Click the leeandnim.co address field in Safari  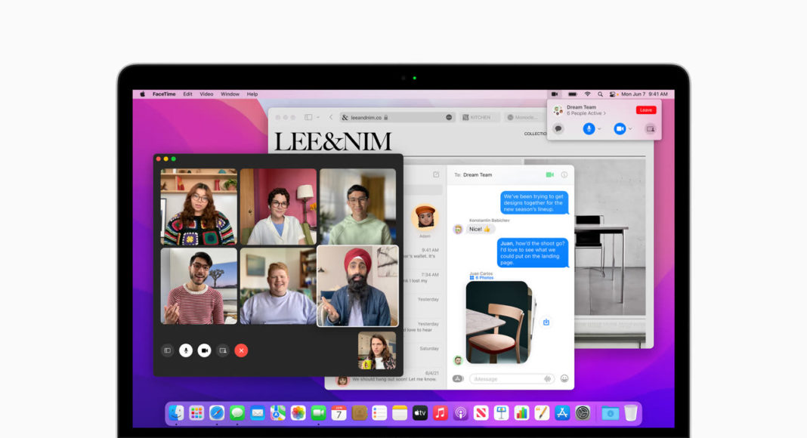point(397,117)
